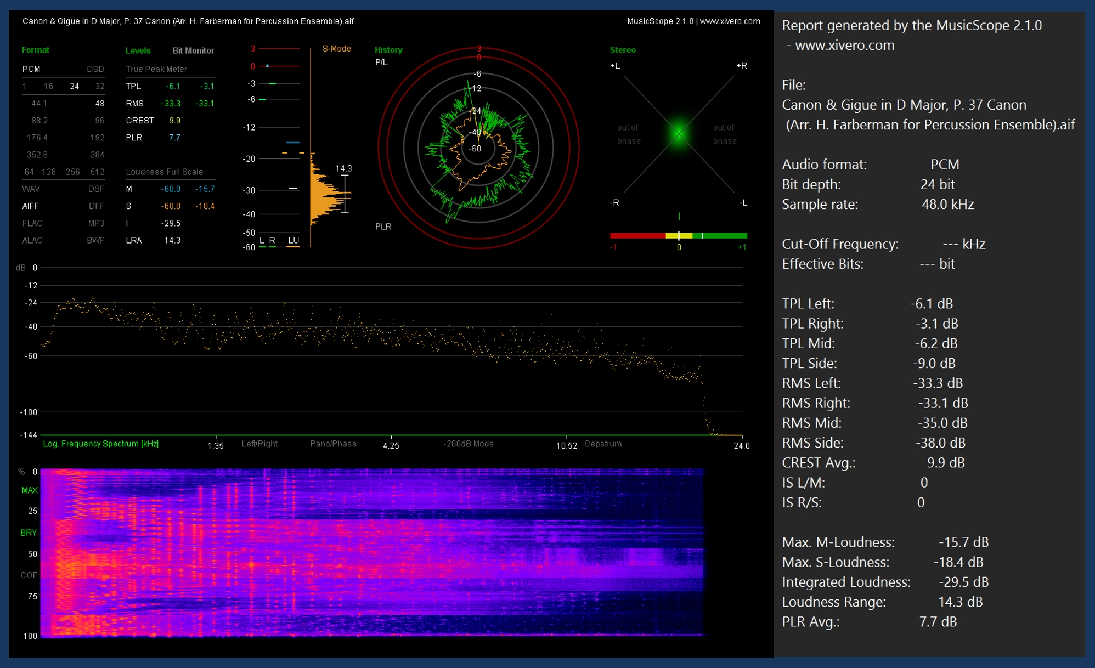Switch to the Cepstrum view
This screenshot has width=1095, height=668.
click(x=602, y=444)
